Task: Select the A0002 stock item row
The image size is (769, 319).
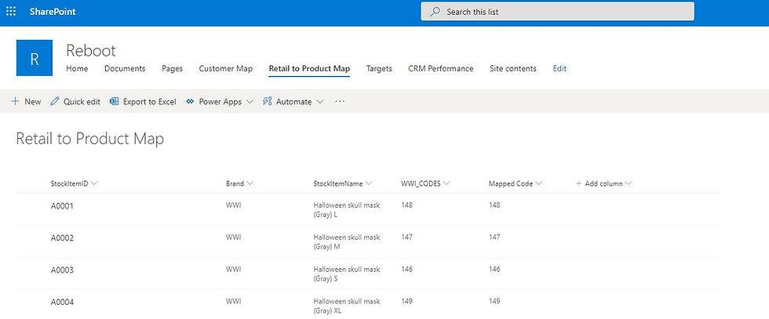Action: coord(368,241)
